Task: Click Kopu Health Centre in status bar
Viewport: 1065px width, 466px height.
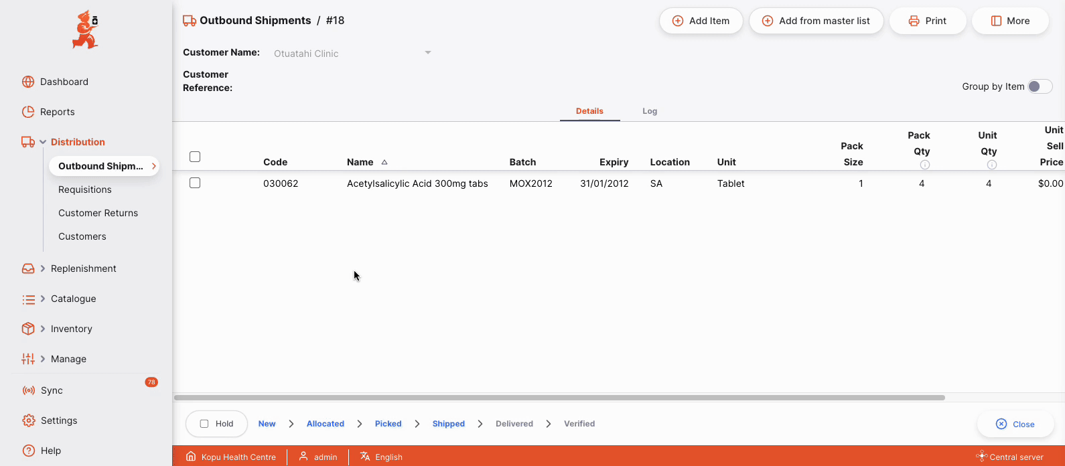Action: click(x=238, y=457)
